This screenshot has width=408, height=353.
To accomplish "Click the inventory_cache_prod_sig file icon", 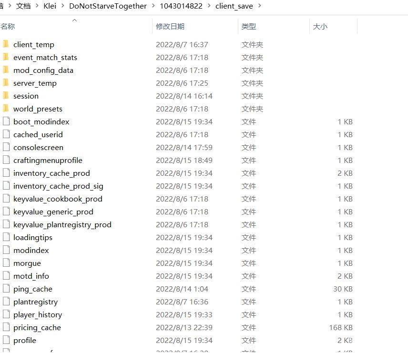I will pos(6,186).
